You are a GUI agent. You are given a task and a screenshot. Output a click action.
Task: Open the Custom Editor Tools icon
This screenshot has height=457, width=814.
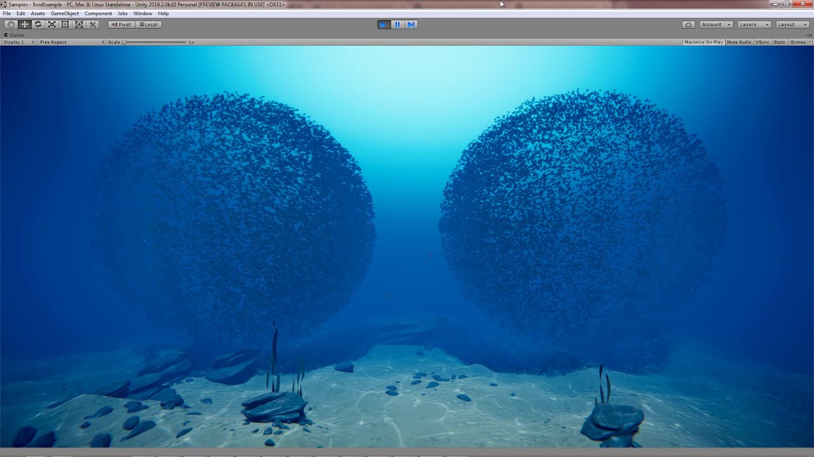tap(92, 24)
